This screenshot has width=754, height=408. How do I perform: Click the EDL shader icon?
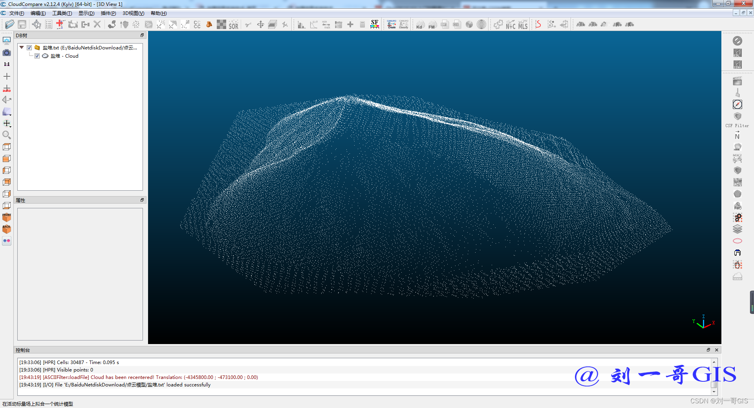pyautogui.click(x=737, y=53)
